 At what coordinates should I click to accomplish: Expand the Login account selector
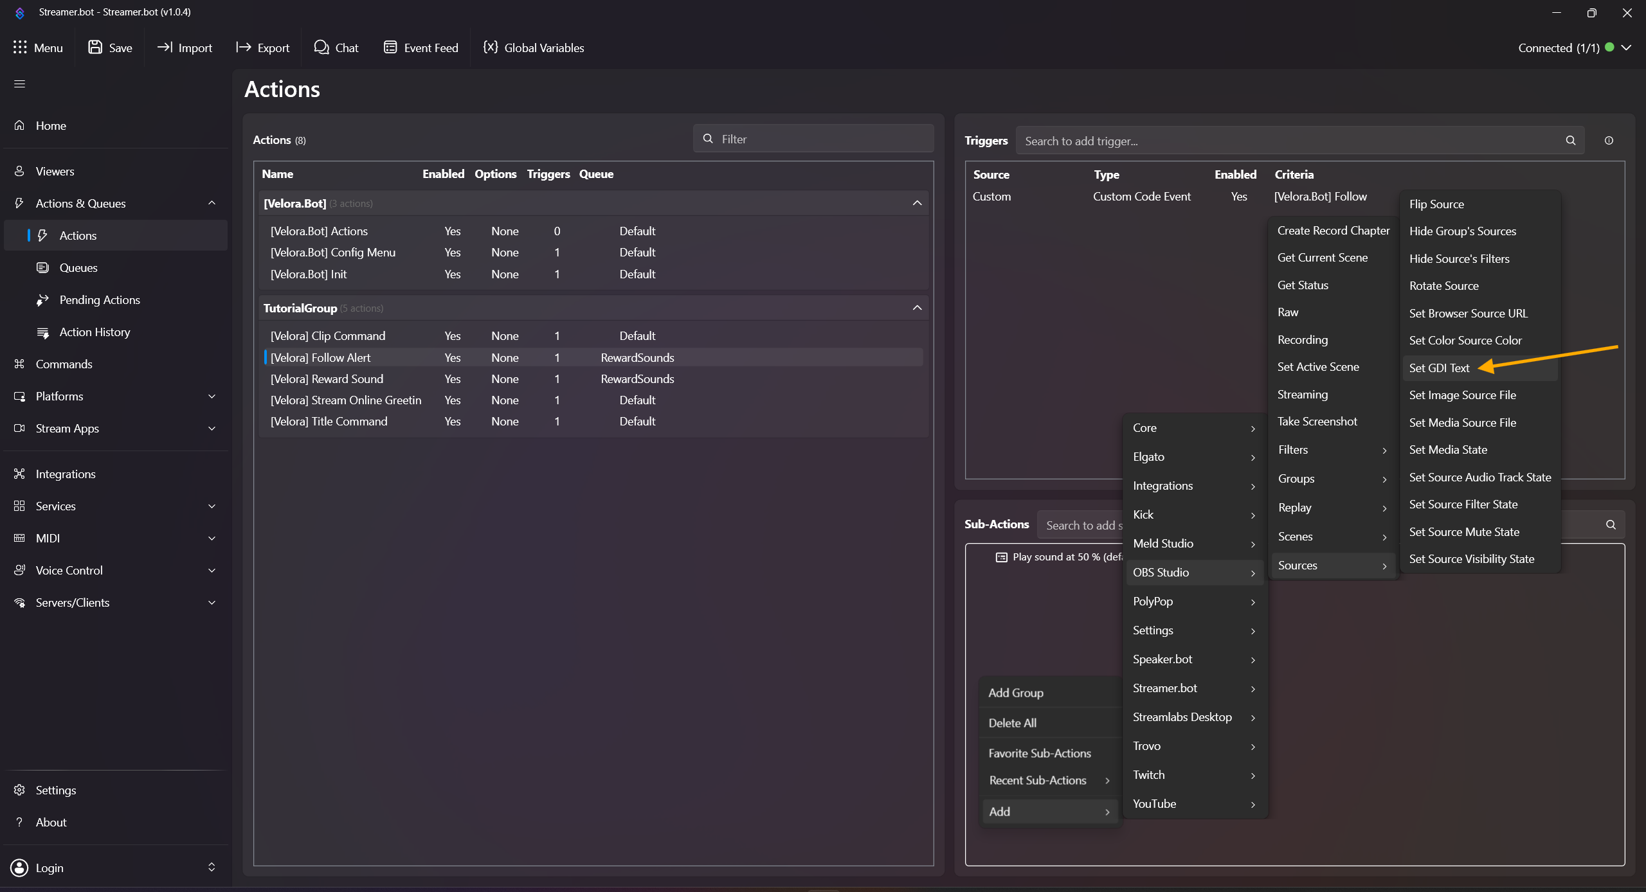(x=211, y=868)
